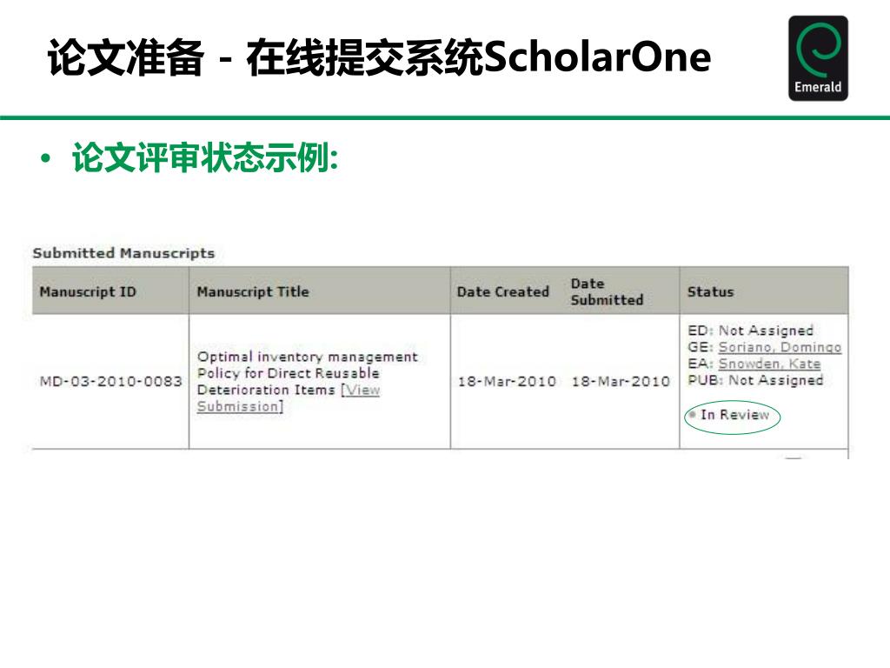Select manuscript ID MD-03-2010-0083
Screen dimensions: 890x668
[110, 381]
